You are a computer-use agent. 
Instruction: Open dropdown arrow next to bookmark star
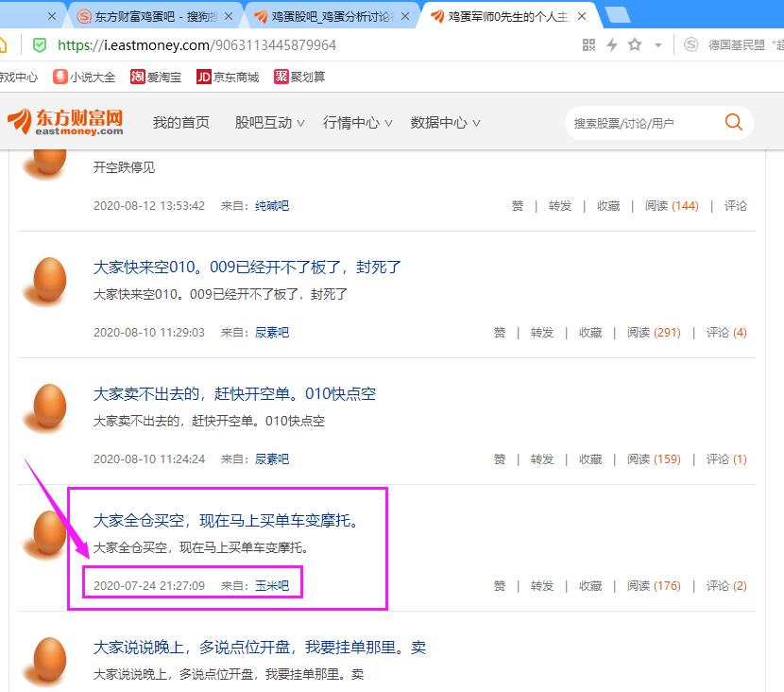coord(658,45)
